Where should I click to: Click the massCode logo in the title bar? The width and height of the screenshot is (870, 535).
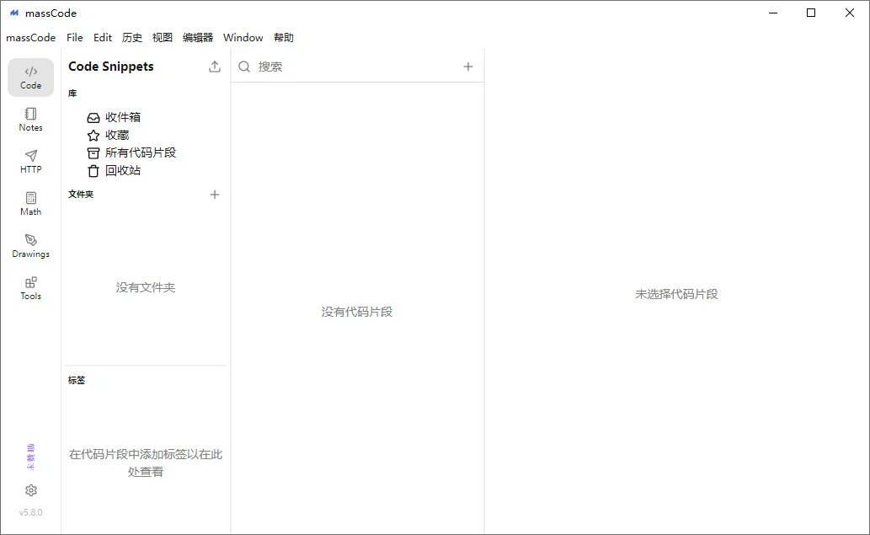coord(14,13)
